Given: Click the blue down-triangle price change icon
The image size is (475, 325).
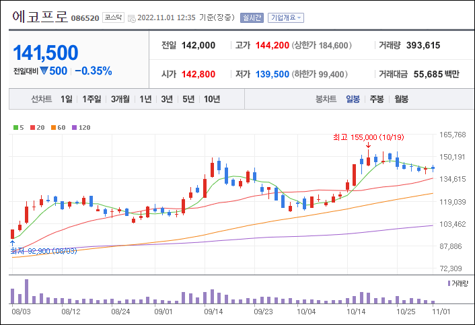Looking at the screenshot, I should click(44, 71).
